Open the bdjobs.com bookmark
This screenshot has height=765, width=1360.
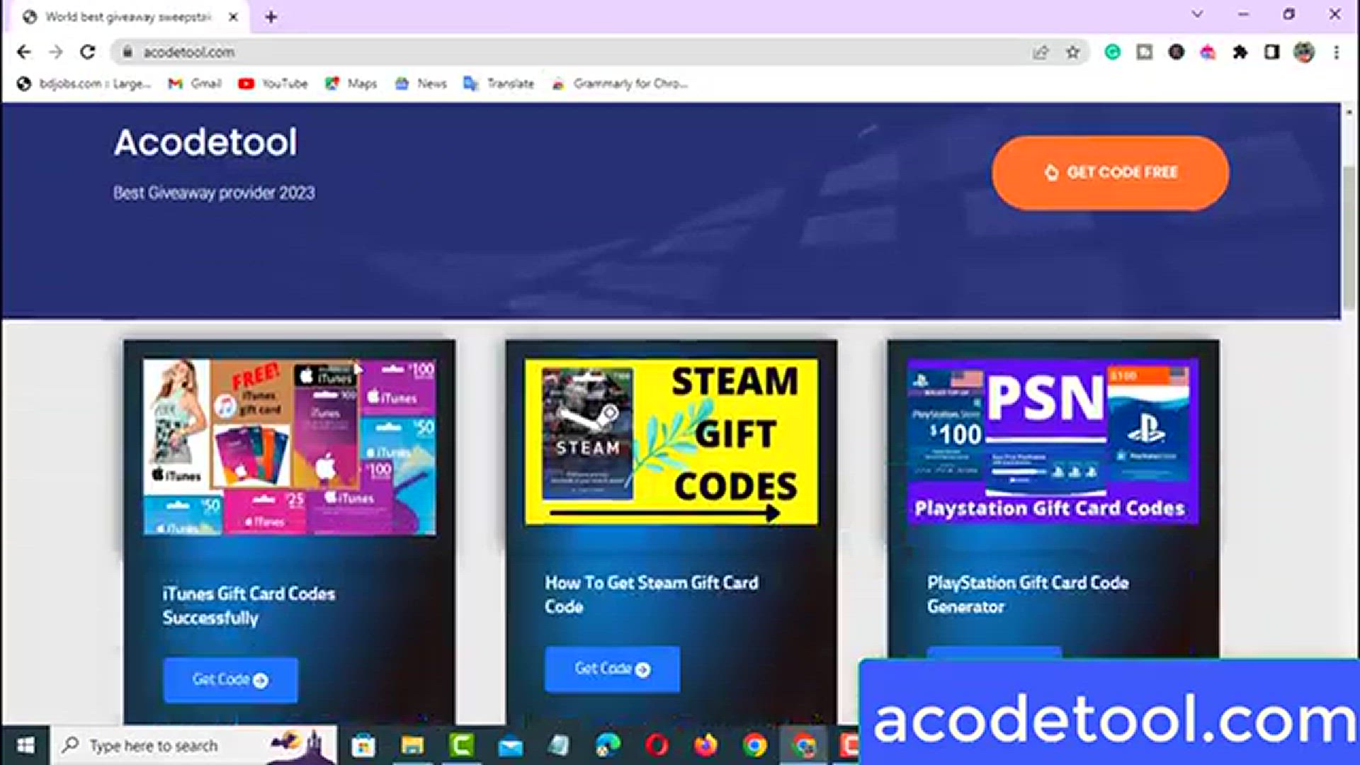(x=84, y=84)
